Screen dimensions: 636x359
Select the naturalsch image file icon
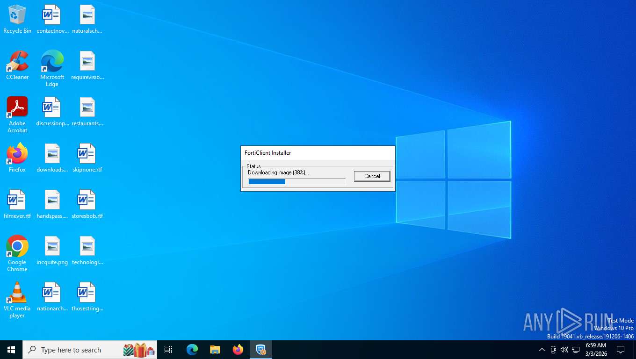pyautogui.click(x=87, y=20)
